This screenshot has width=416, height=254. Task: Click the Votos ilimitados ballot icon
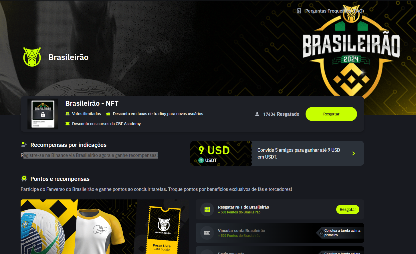(68, 114)
